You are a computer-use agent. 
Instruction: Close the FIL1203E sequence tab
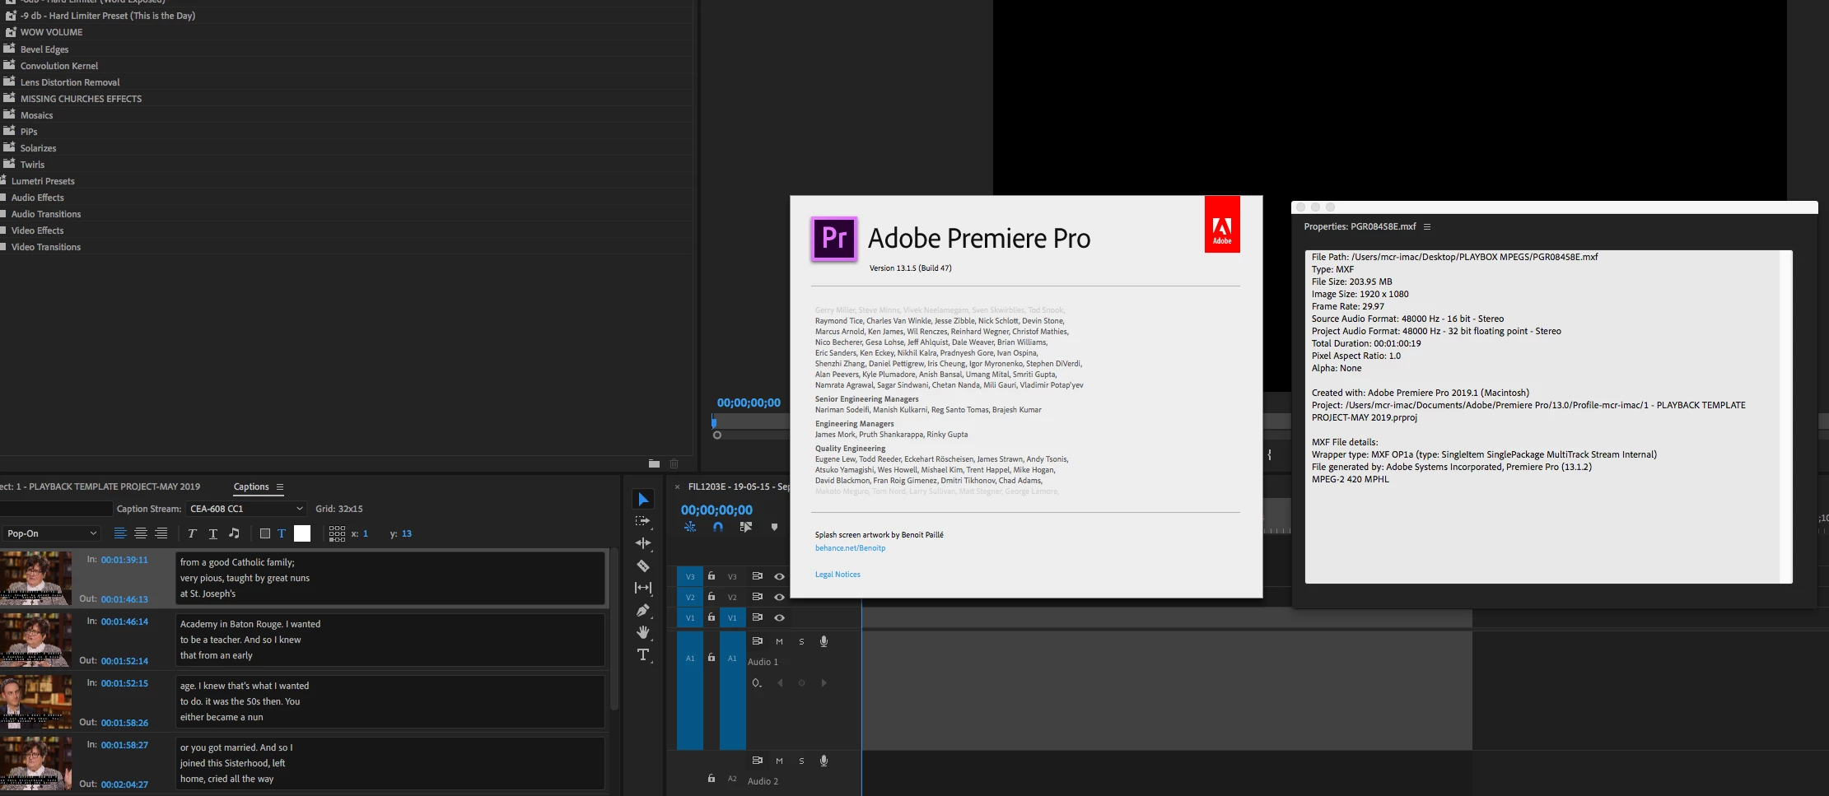point(678,486)
